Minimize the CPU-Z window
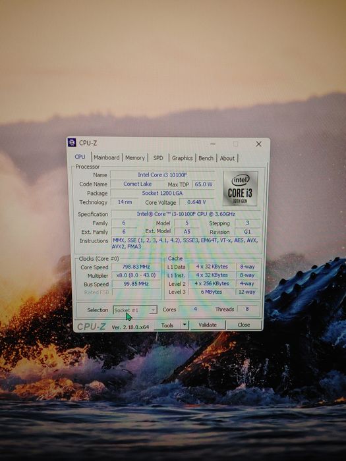 (x=213, y=144)
